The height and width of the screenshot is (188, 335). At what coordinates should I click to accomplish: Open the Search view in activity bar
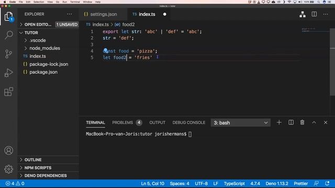pyautogui.click(x=8, y=35)
